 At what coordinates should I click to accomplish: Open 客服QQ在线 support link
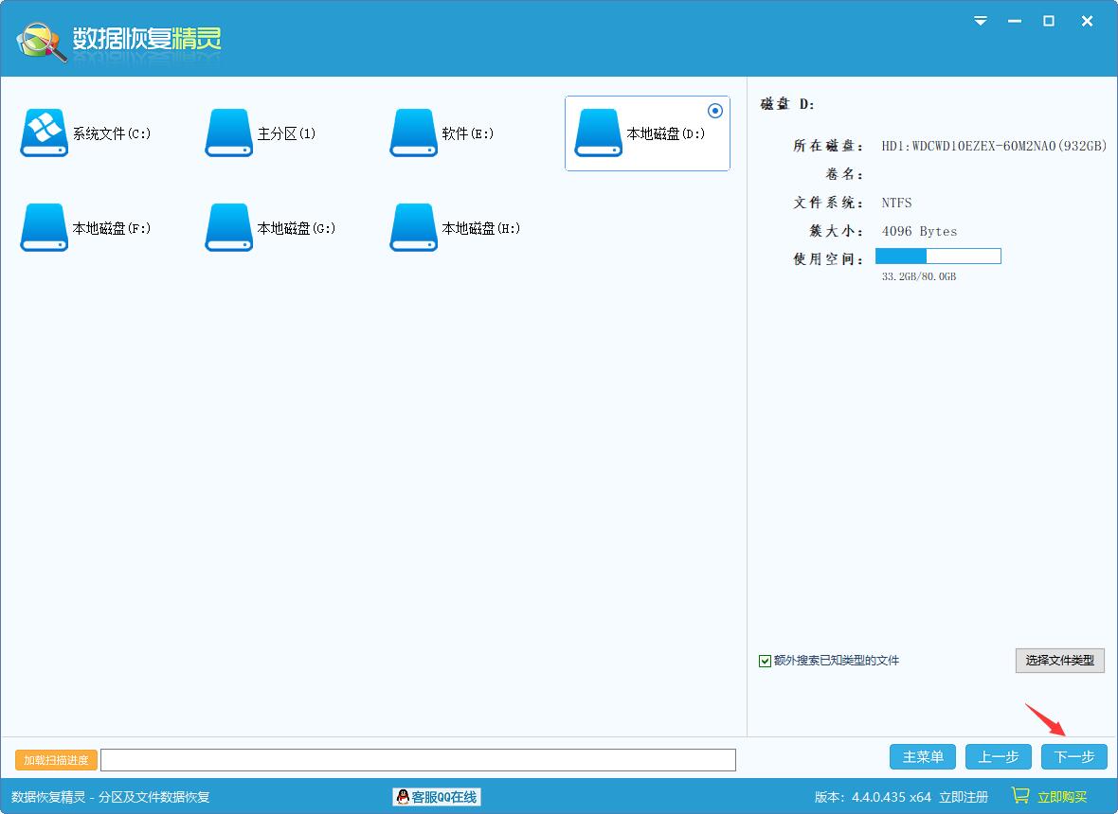point(437,797)
